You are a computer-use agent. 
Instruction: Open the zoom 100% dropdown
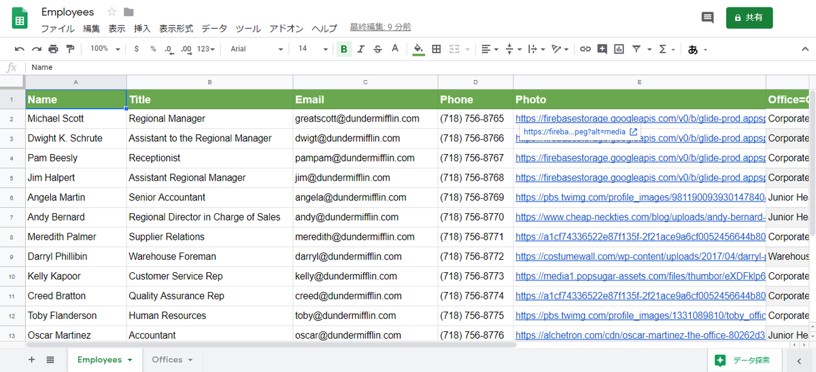coord(105,49)
